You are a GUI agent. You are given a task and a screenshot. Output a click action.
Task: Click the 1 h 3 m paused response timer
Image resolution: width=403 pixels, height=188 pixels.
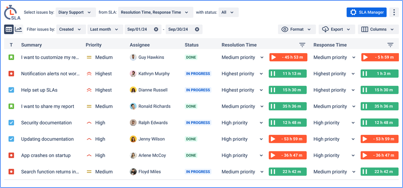(x=380, y=74)
